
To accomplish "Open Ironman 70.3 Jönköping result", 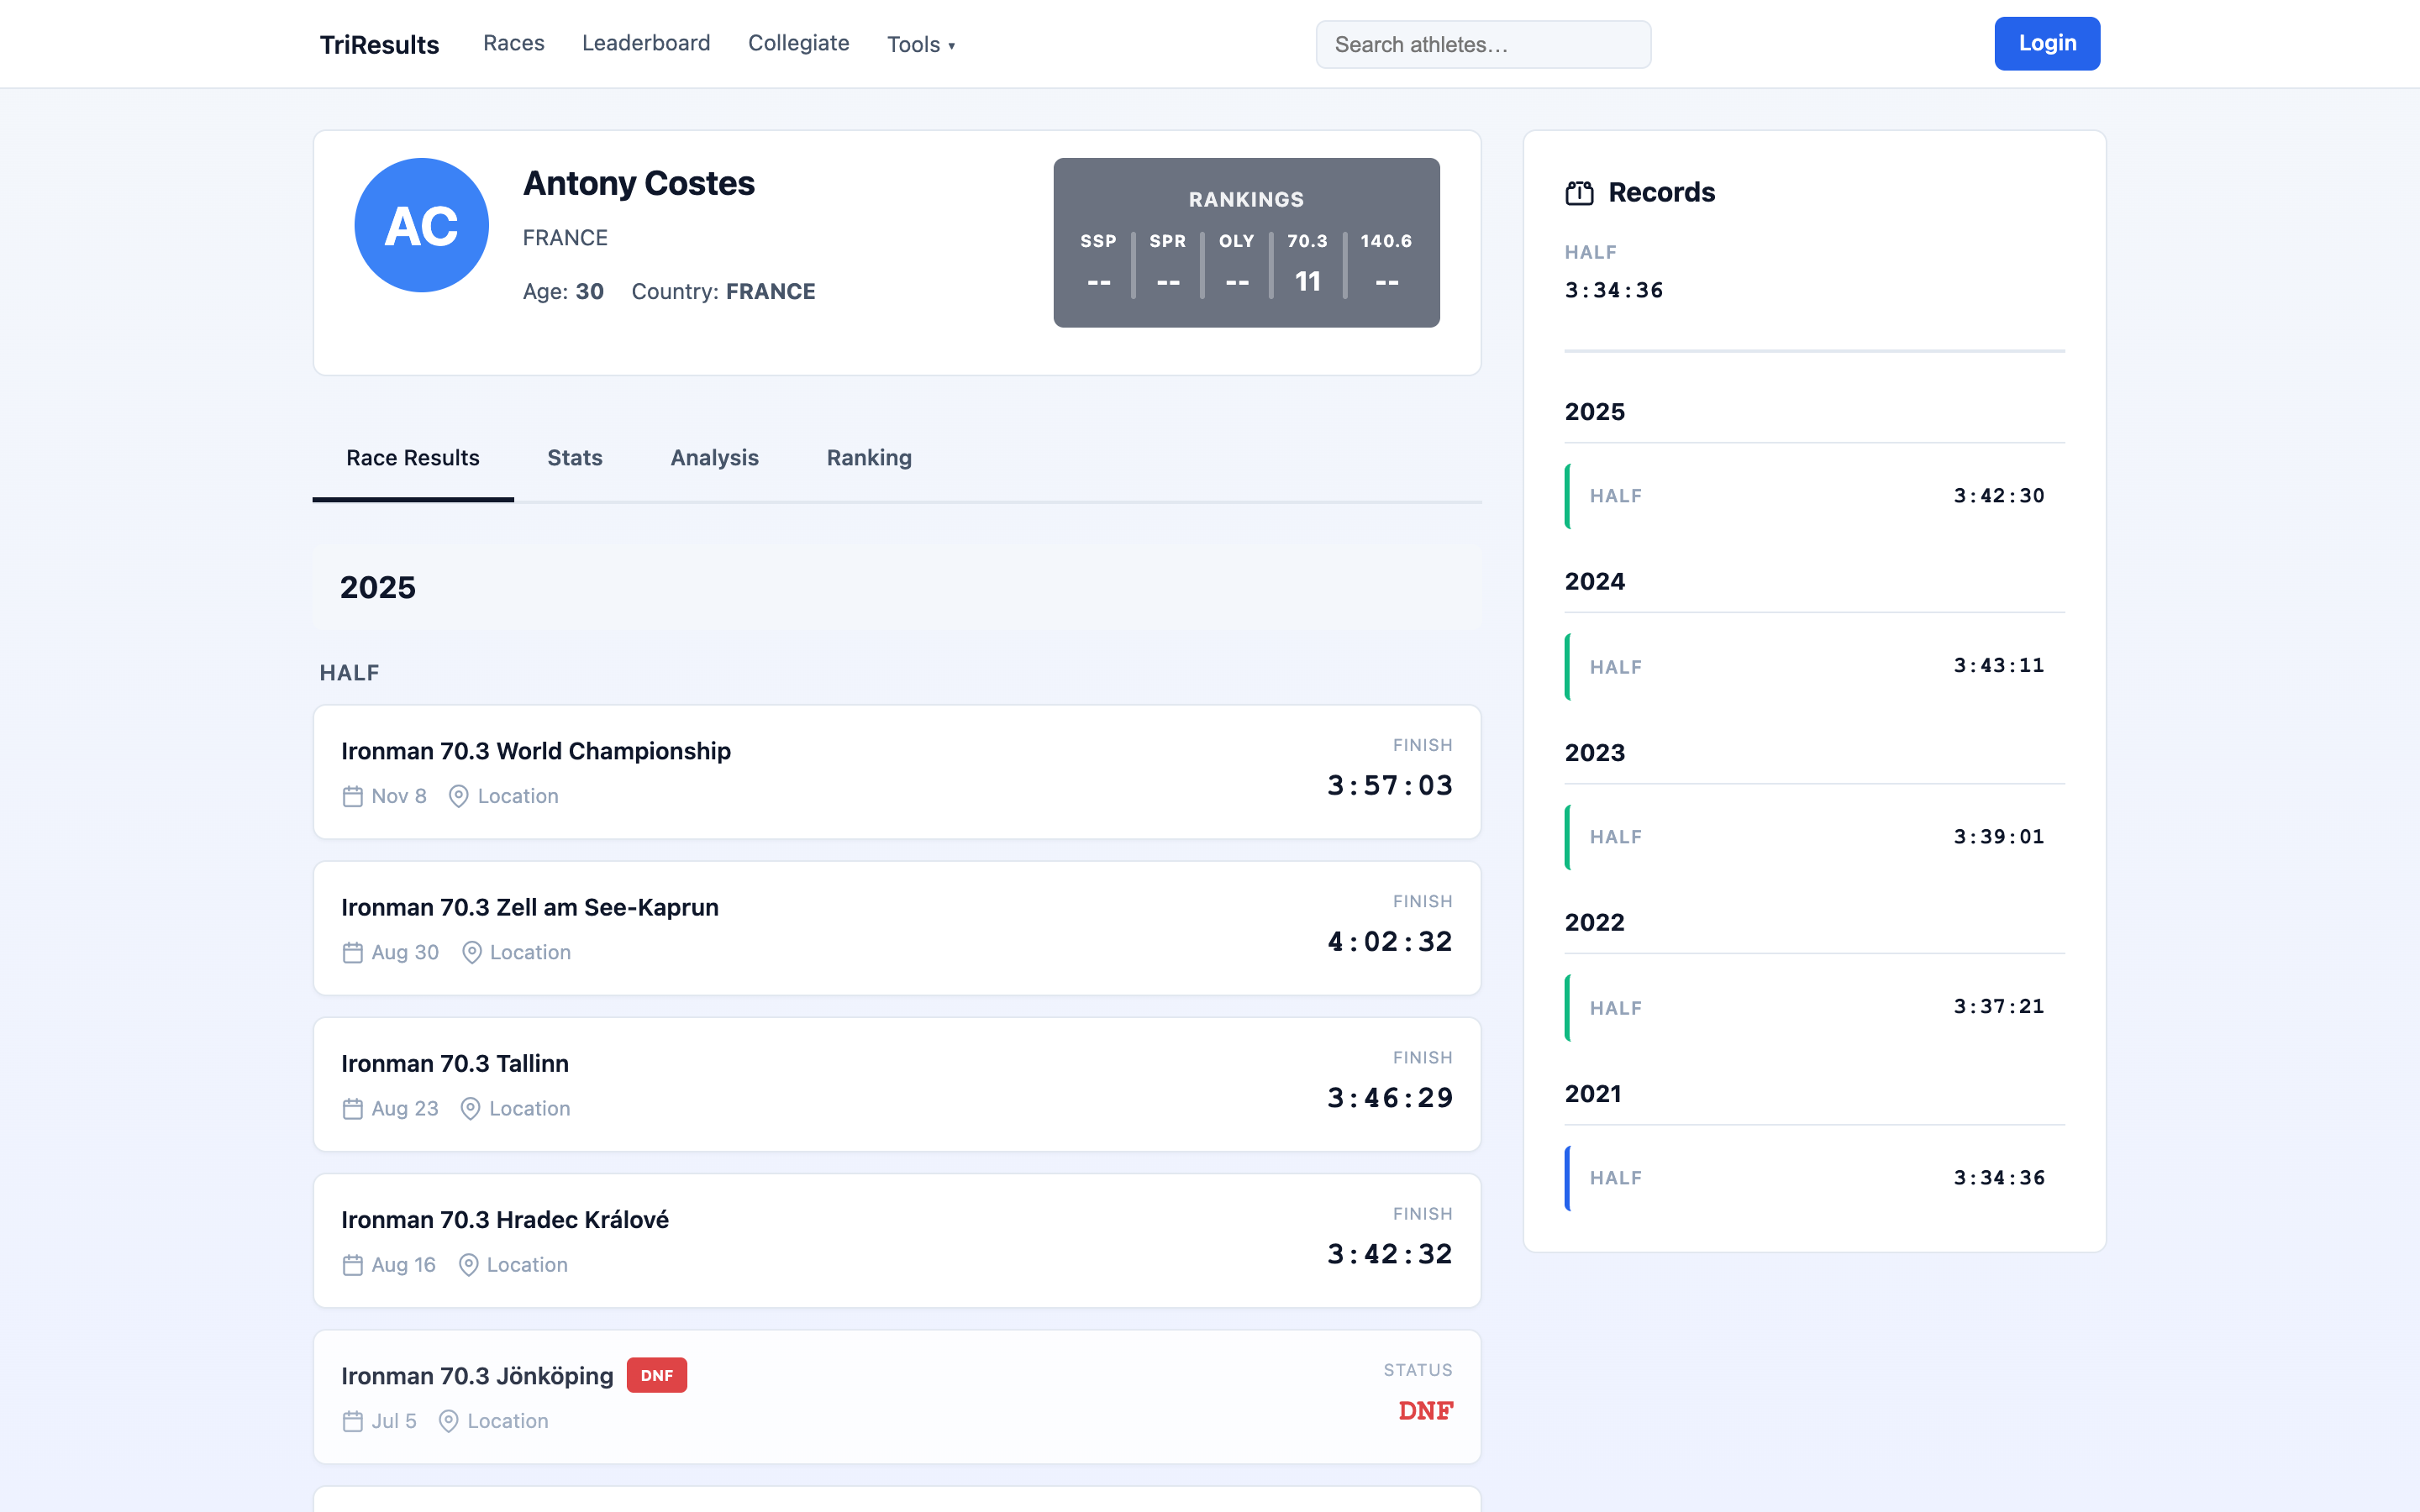I will [x=897, y=1397].
